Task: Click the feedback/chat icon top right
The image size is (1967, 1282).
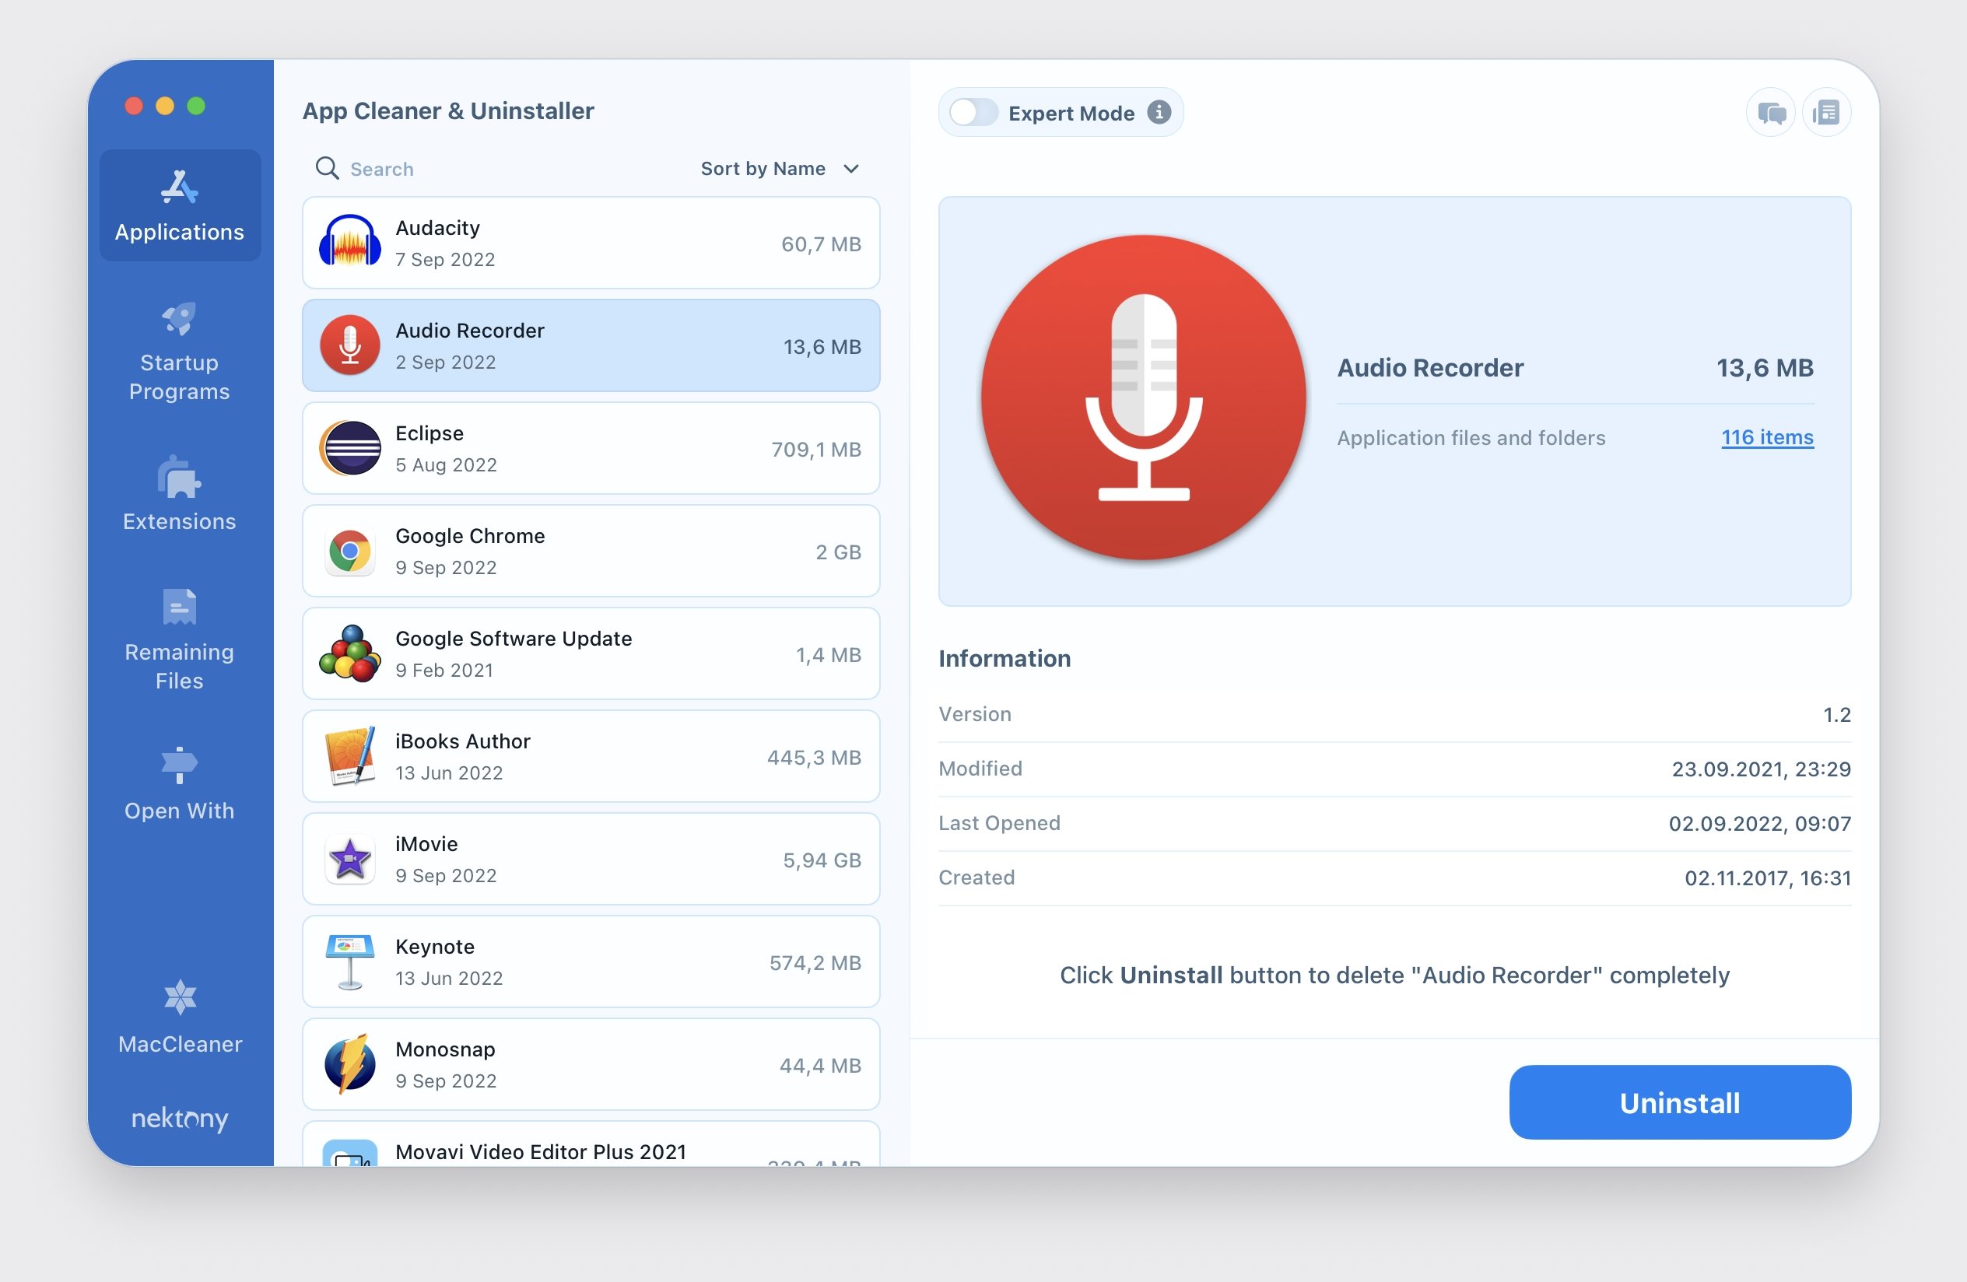Action: pos(1768,112)
